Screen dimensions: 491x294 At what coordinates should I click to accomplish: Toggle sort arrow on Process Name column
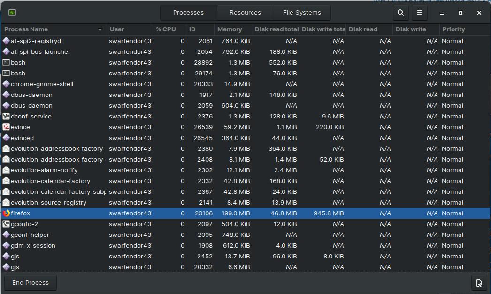point(100,29)
